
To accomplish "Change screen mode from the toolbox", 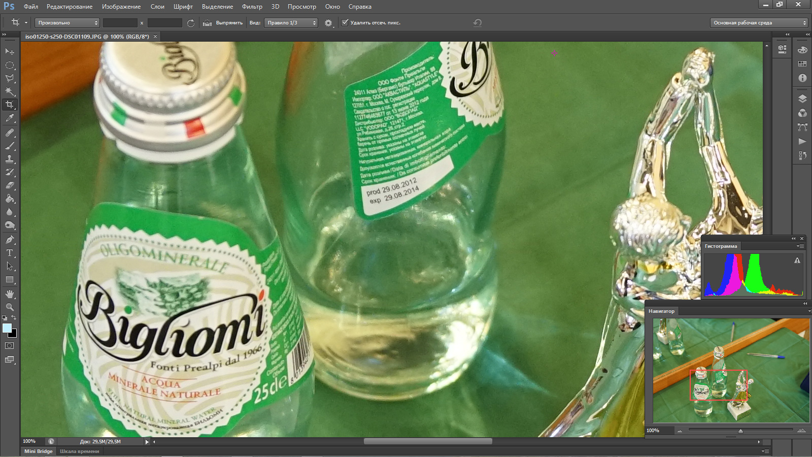I will (x=10, y=360).
